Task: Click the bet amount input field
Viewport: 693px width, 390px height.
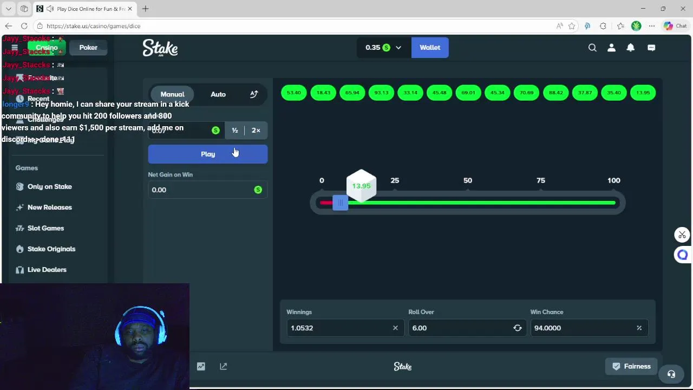Action: (187, 131)
